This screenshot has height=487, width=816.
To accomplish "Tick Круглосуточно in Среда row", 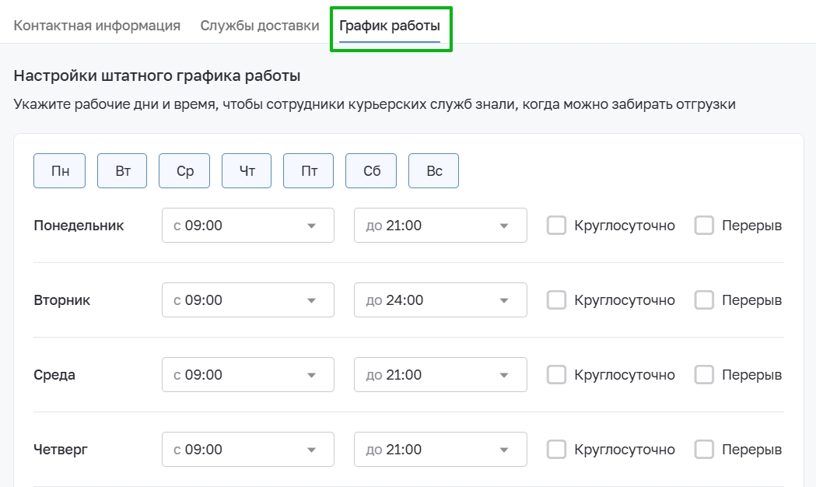I will pyautogui.click(x=556, y=375).
